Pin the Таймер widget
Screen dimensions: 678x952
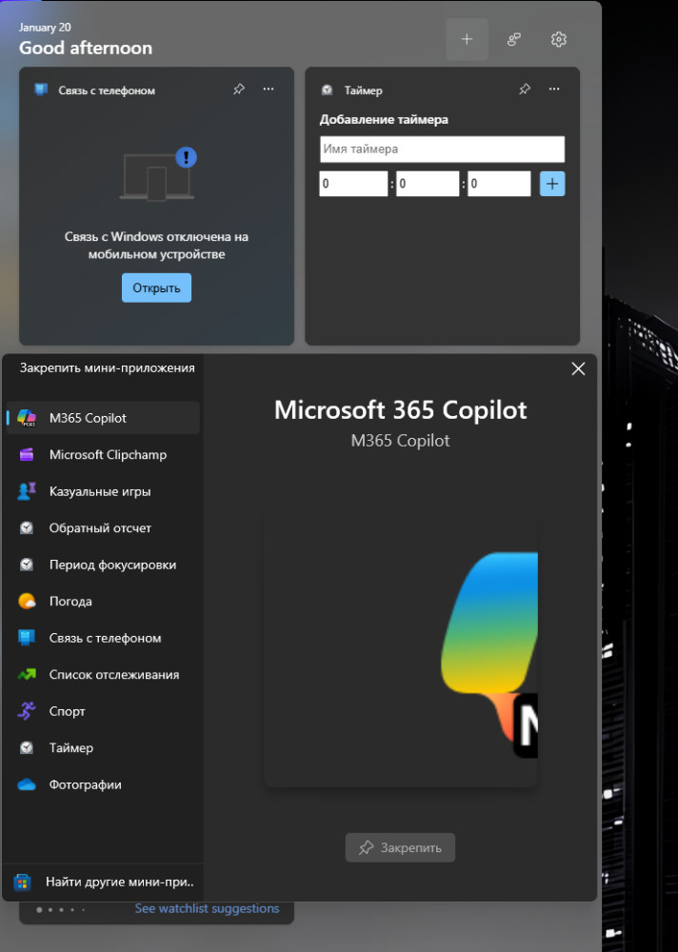(x=524, y=89)
